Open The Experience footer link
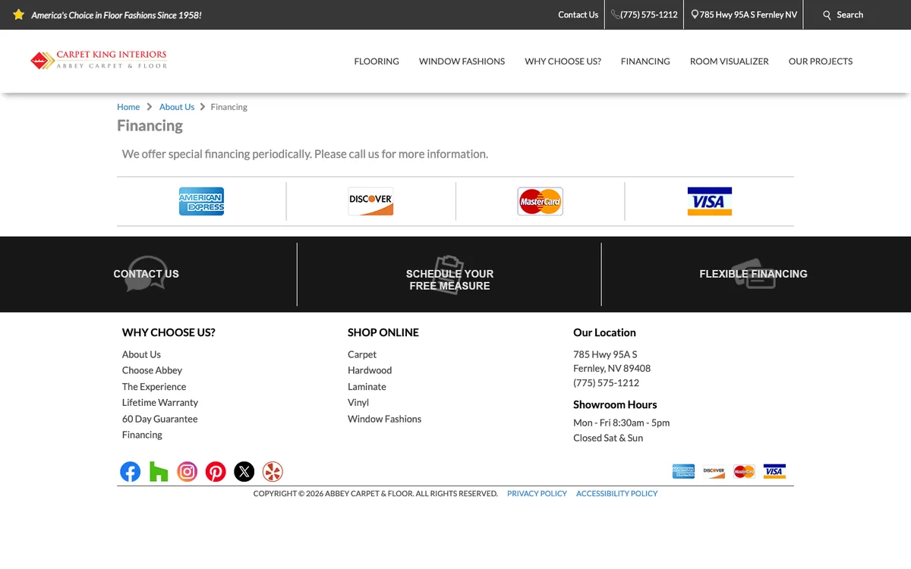Viewport: 911px width, 569px height. 154,386
